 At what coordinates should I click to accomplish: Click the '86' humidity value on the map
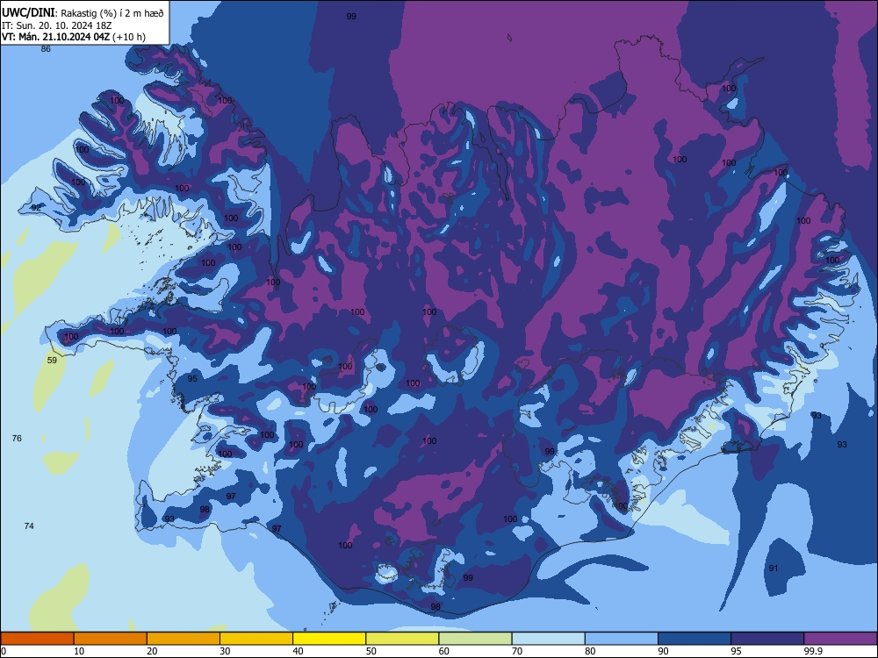(x=46, y=48)
